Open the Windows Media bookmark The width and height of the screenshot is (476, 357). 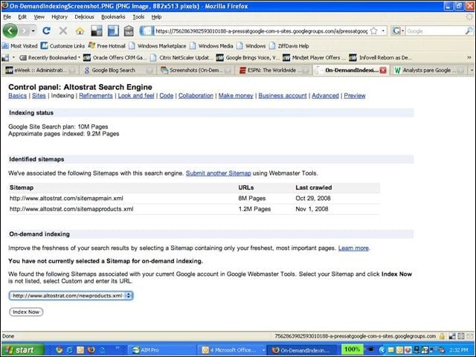pyautogui.click(x=211, y=46)
